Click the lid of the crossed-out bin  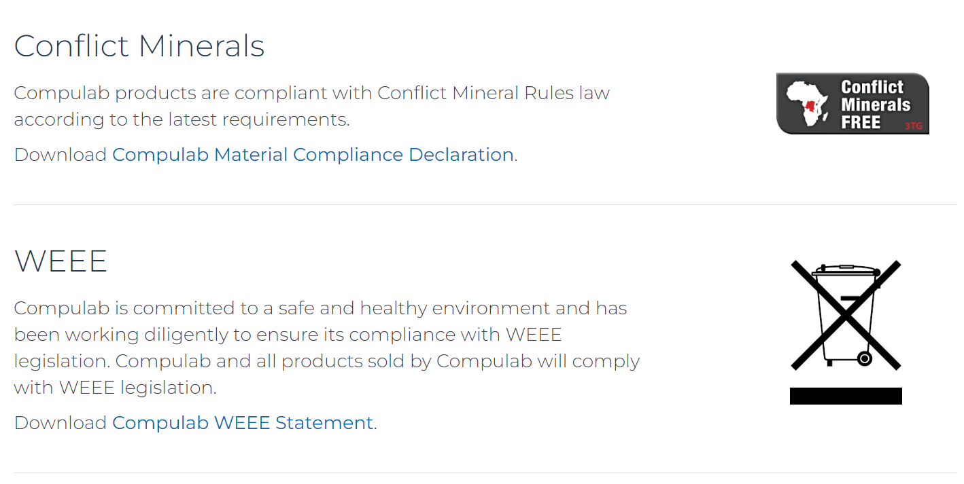click(842, 270)
